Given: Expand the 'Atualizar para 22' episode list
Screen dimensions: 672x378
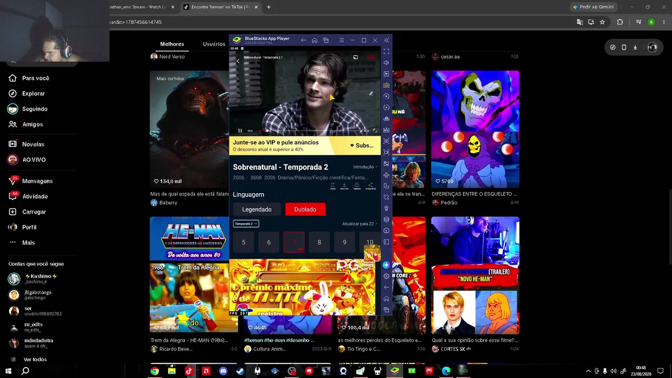Looking at the screenshot, I should pos(360,224).
